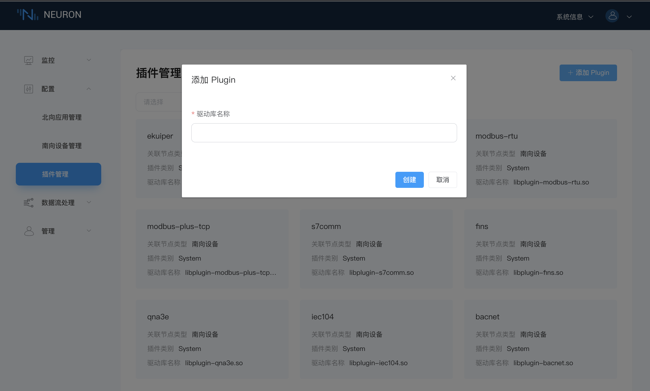650x391 pixels.
Task: Collapse the 配置 menu chevron
Action: [89, 89]
